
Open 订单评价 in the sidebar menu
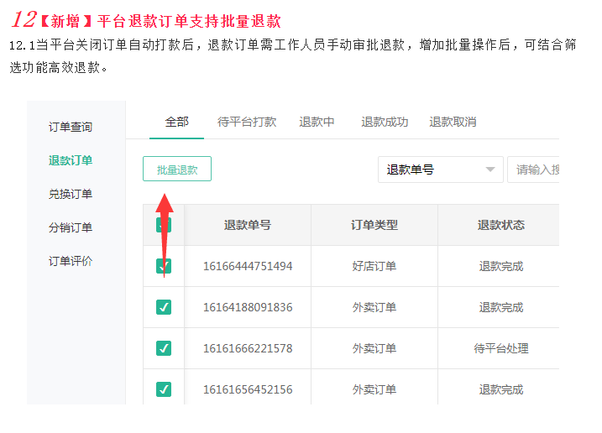click(x=71, y=261)
